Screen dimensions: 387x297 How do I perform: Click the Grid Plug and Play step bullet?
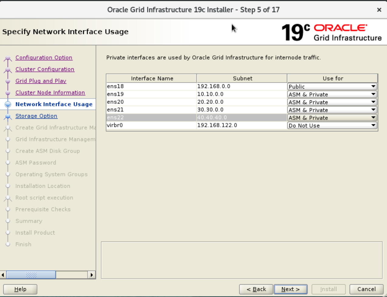(x=8, y=81)
